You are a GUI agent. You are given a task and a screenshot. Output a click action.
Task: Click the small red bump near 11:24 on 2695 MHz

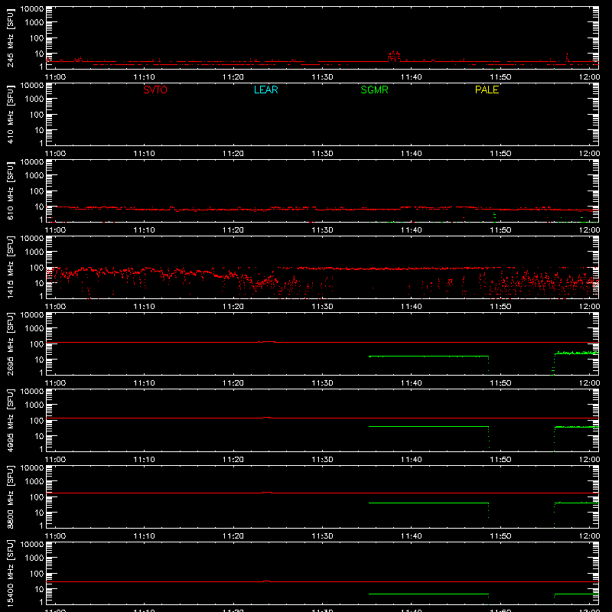point(267,341)
